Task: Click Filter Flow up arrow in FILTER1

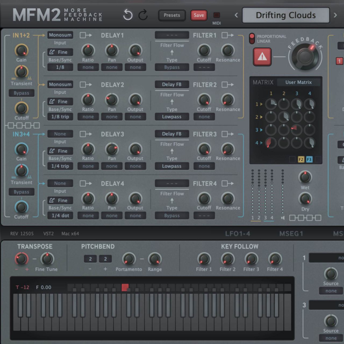Action: [172, 52]
